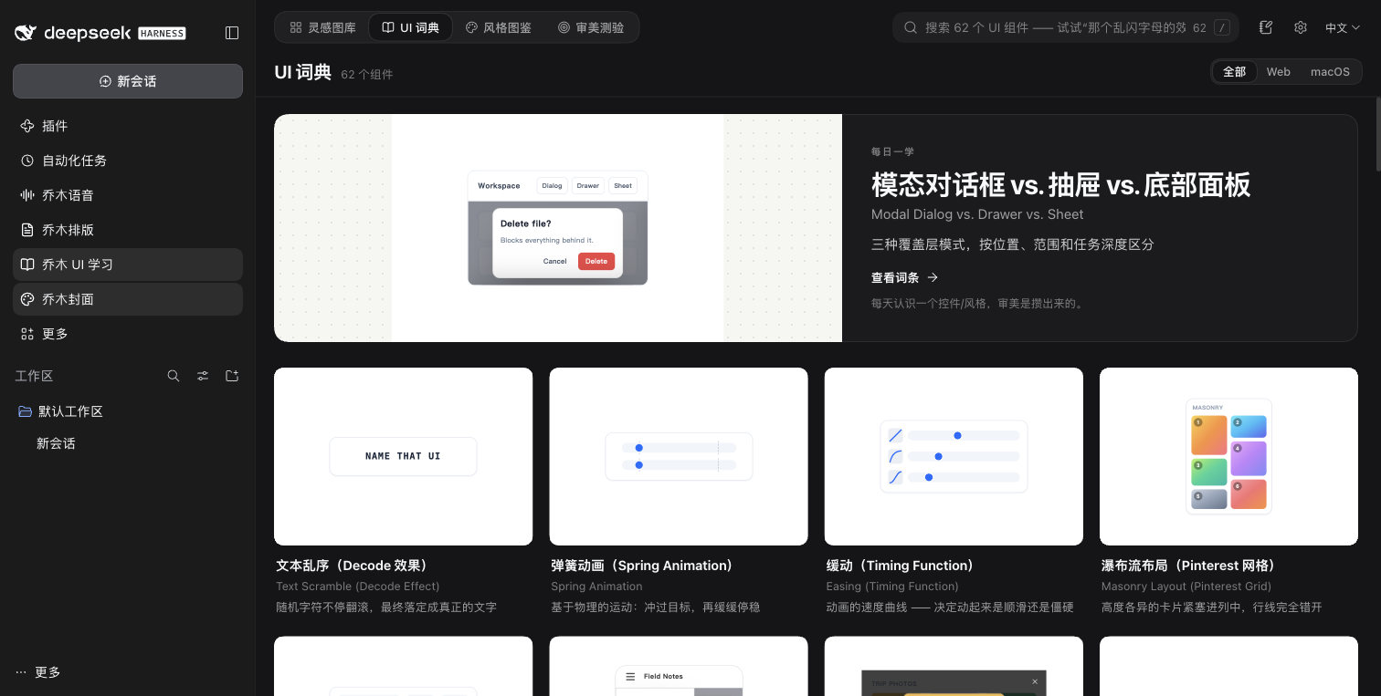
Task: Click linear curve icon in 缓动 card
Action: (x=896, y=435)
